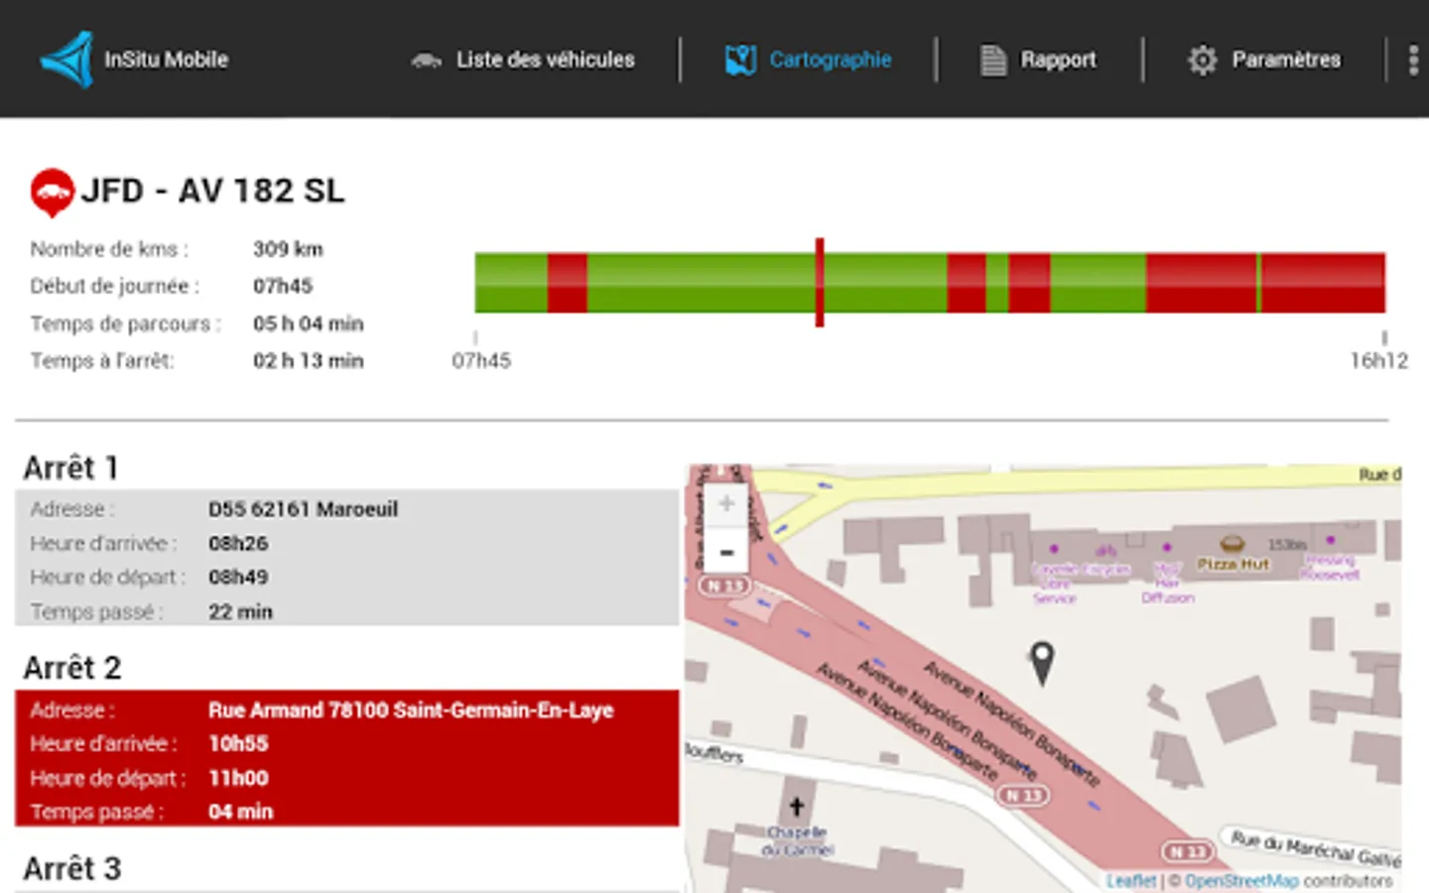Click the first green segment of the timeline
1429x893 pixels.
(511, 283)
